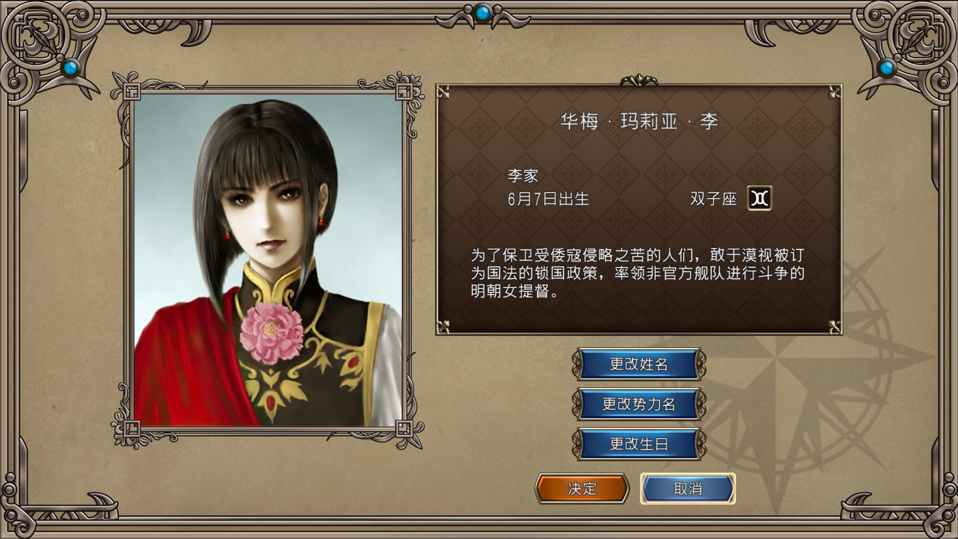The image size is (958, 539).
Task: Open the 更改姓名 name change option
Action: (x=639, y=364)
